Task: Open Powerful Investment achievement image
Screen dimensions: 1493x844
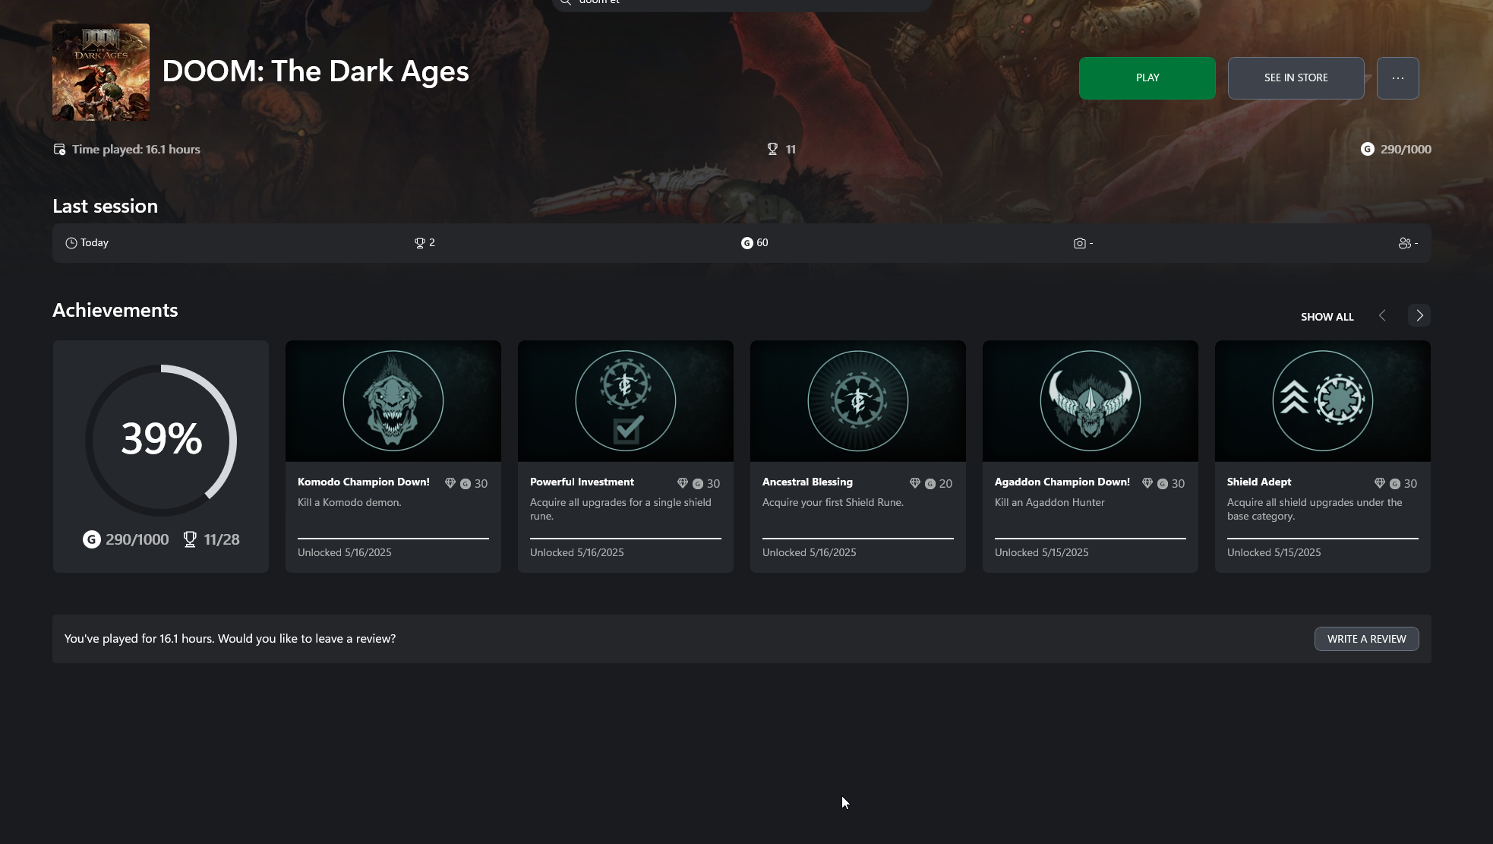Action: pos(626,401)
